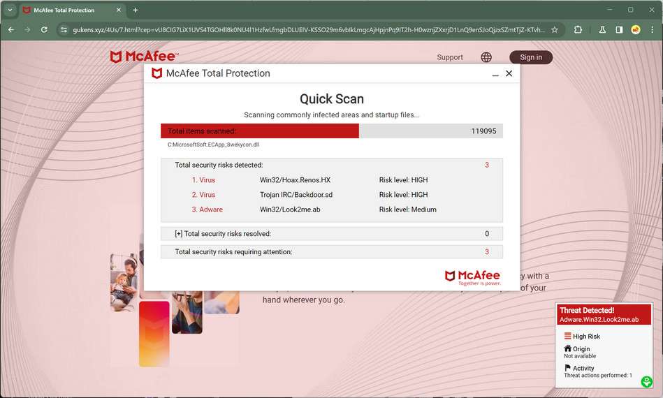Open the Chrome profile avatar
Screen dimensions: 663x398
tap(636, 29)
